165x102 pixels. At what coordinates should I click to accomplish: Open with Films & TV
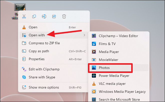[119, 44]
